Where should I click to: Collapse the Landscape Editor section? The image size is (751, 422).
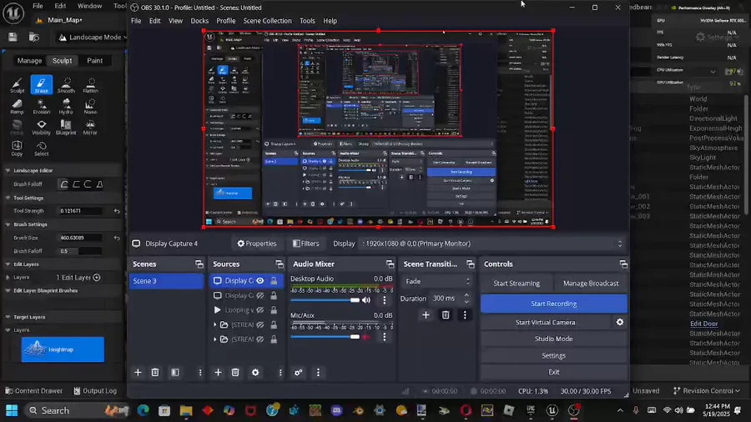[x=8, y=170]
